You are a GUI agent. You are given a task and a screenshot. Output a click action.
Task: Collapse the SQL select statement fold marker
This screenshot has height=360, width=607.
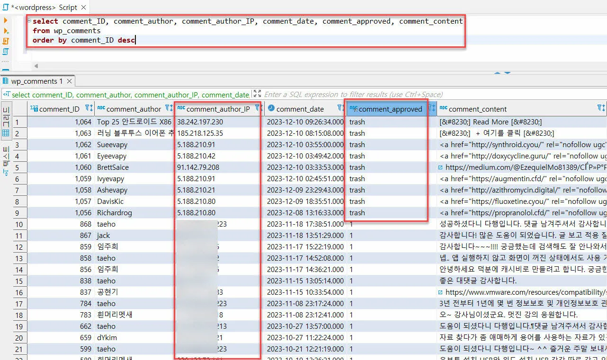pos(29,21)
